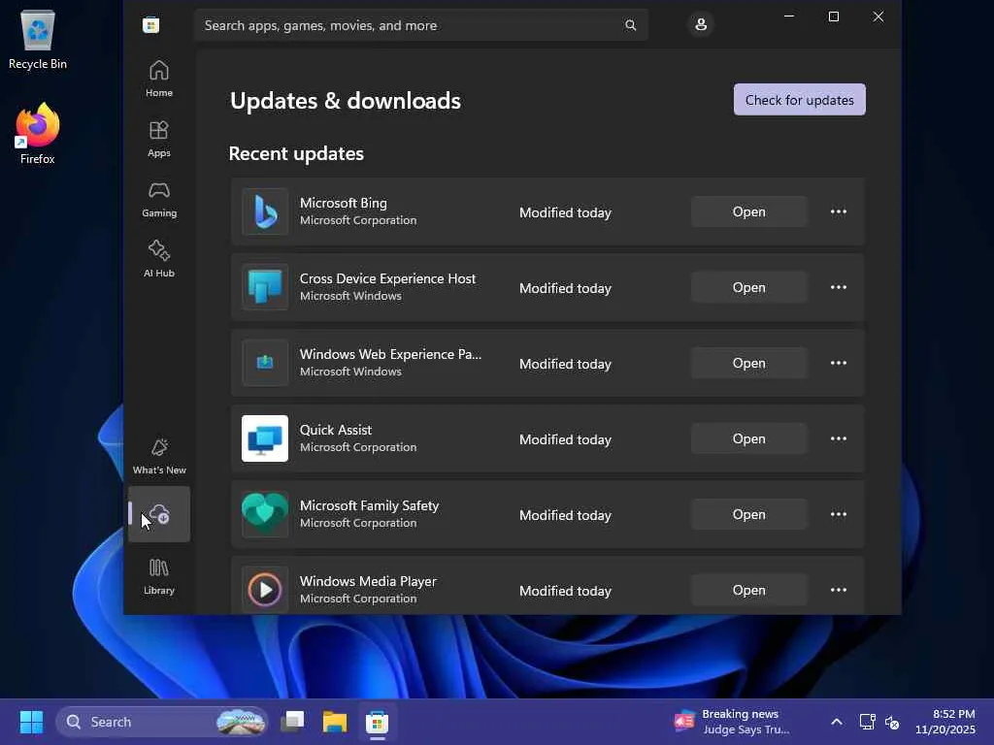Open more options for Windows Web Experience Pack
The image size is (994, 745).
(838, 363)
